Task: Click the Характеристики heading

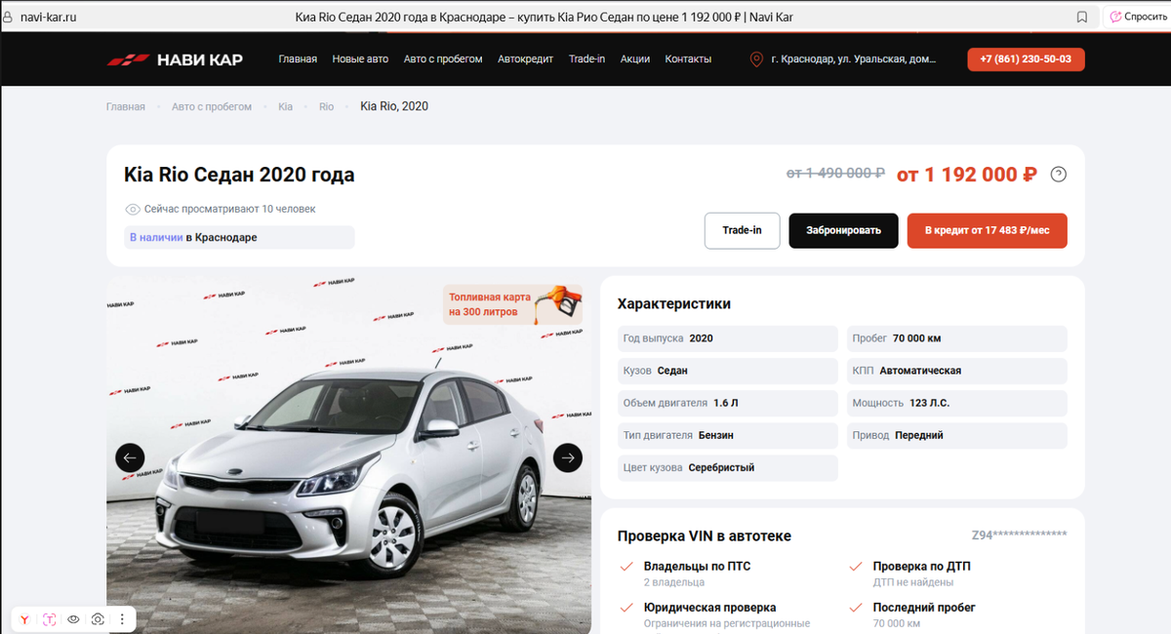Action: tap(674, 304)
